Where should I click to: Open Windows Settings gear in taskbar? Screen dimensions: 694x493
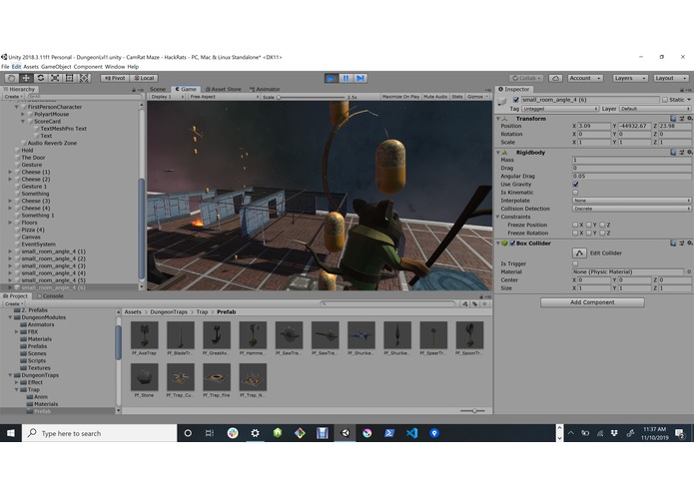255,433
